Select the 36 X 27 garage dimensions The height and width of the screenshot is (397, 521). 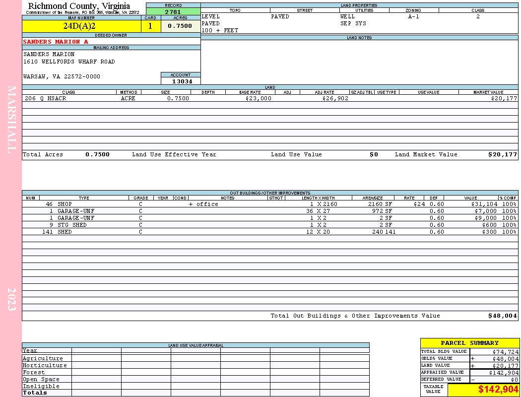coord(318,211)
